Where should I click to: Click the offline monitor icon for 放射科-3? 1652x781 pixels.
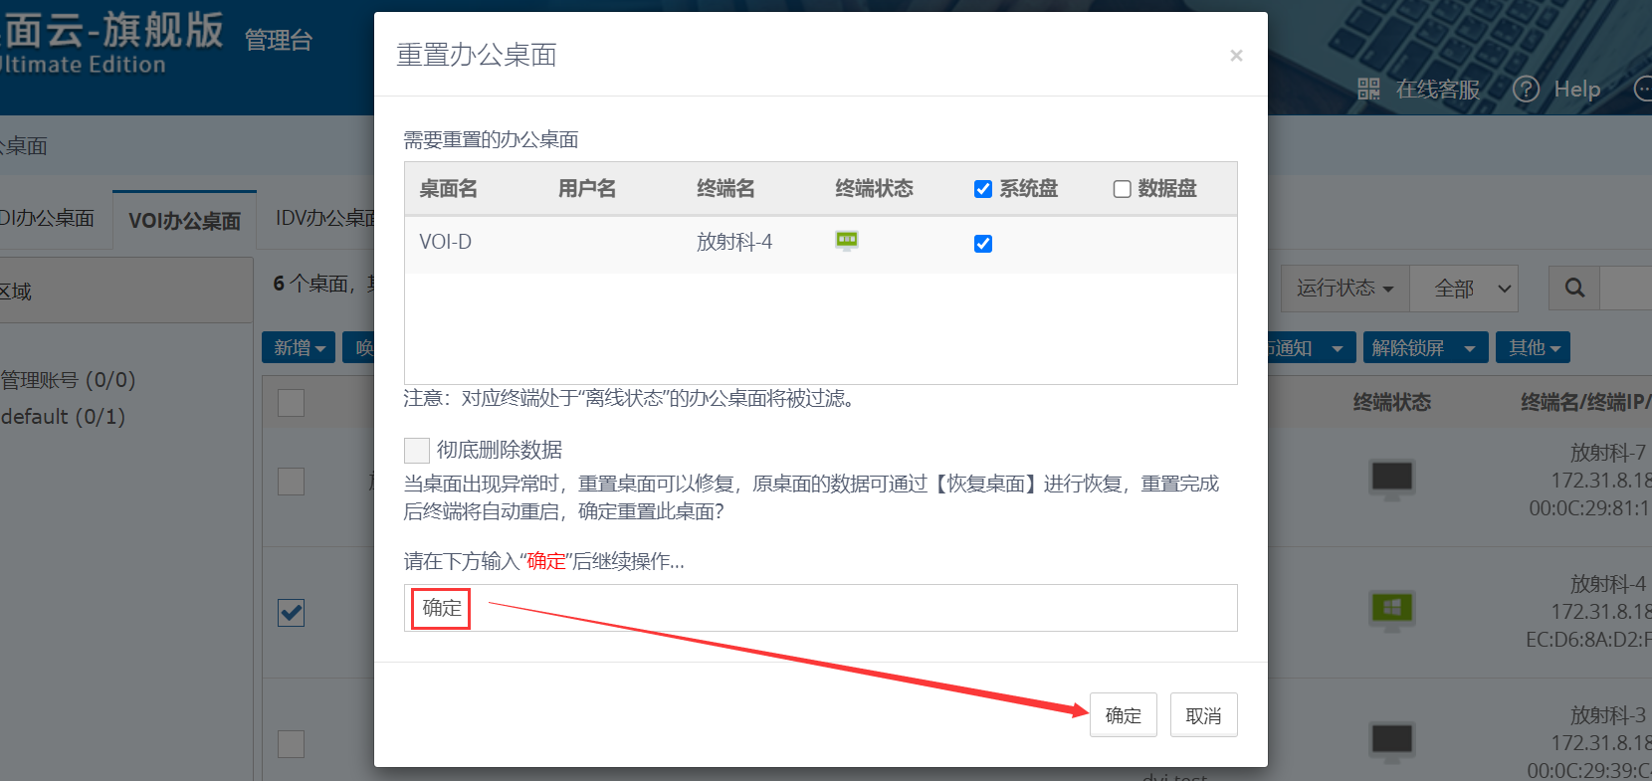tap(1391, 740)
